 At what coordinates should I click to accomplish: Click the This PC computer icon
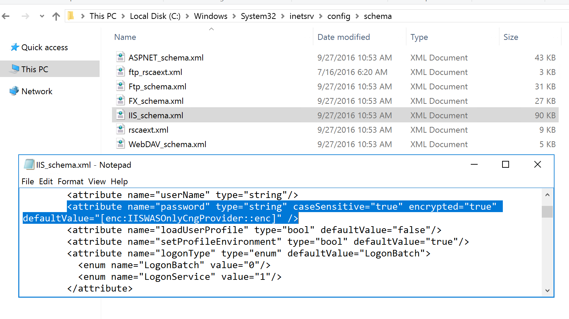[x=14, y=69]
